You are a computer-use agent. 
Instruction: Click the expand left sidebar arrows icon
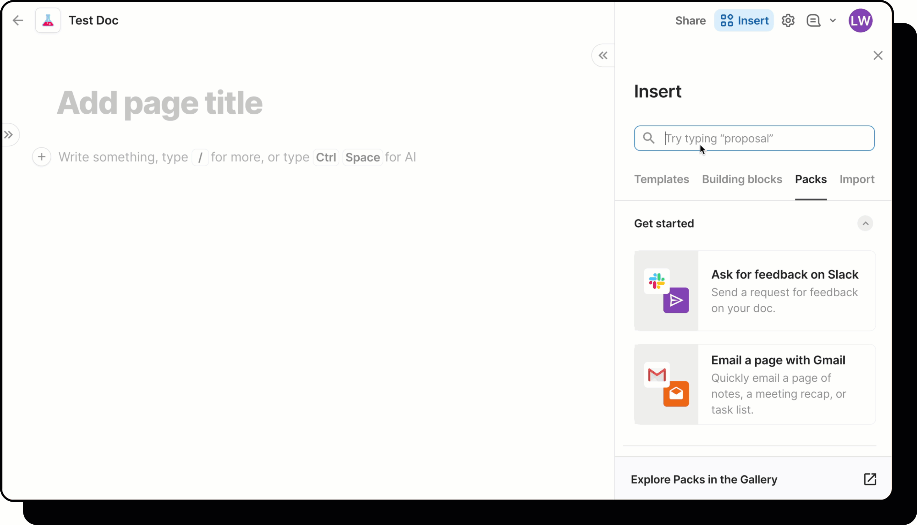coord(9,135)
